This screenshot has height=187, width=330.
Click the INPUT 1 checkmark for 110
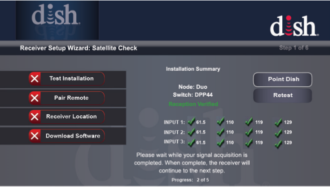coord(221,121)
